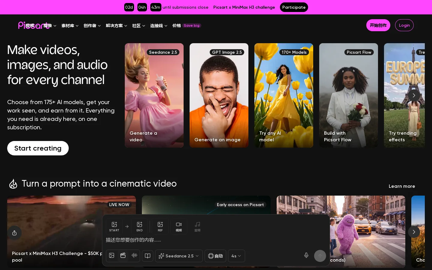Expand the 图像 menu
Viewport: 432px width, 270px height.
[x=50, y=26]
